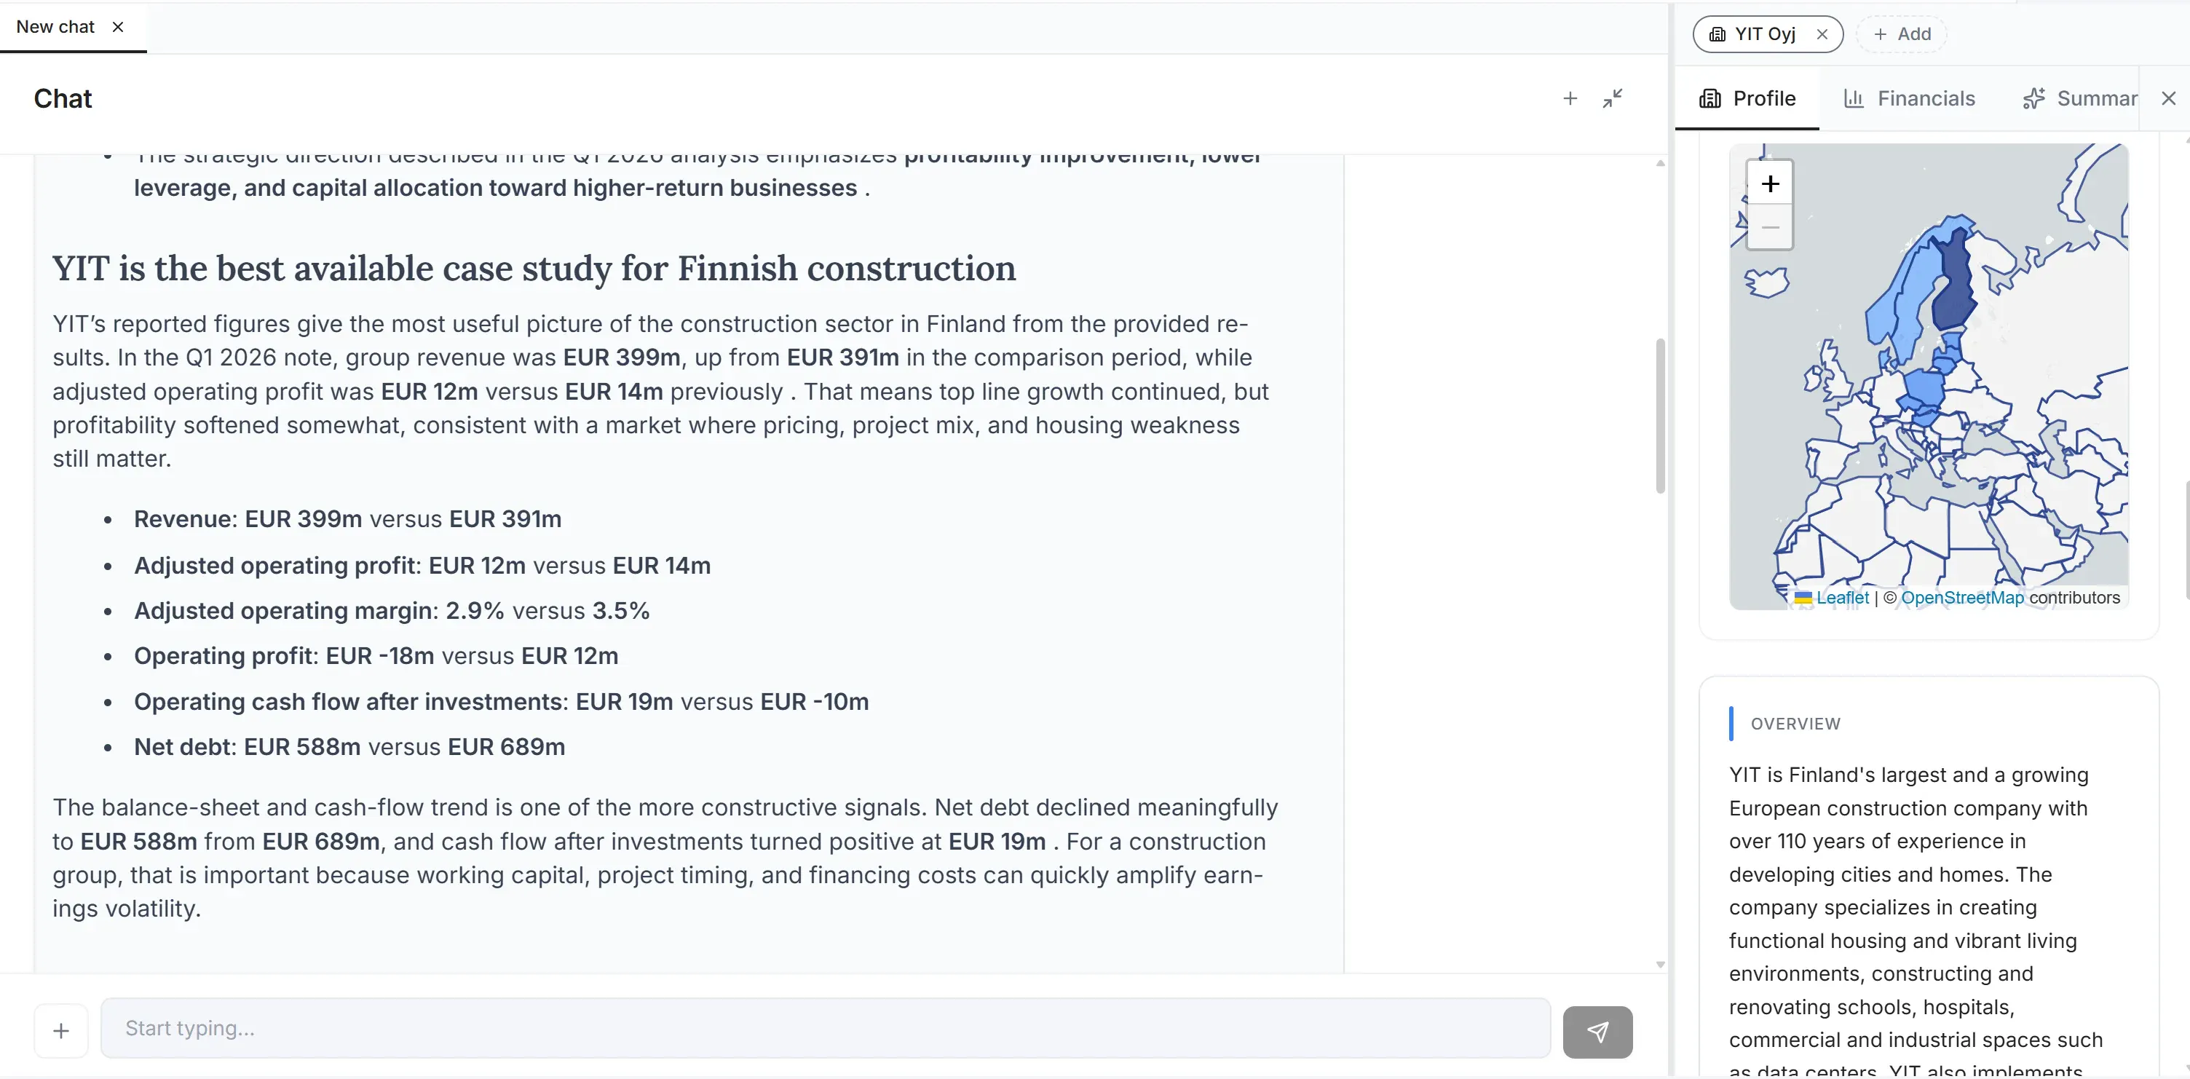
Task: Click the chat scrollbar down arrow
Action: (1661, 965)
